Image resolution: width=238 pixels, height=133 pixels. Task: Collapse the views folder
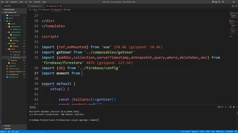[x=13, y=49]
